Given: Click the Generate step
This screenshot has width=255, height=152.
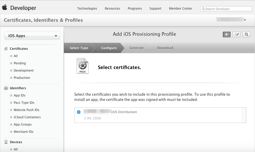Looking at the screenshot, I should [x=137, y=48].
